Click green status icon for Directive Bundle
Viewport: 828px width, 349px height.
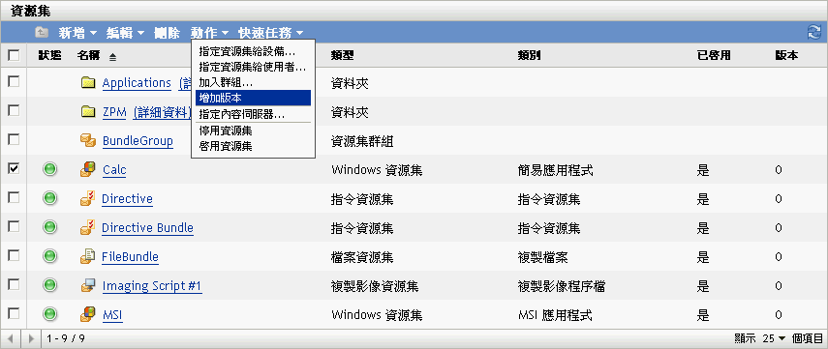pyautogui.click(x=49, y=227)
